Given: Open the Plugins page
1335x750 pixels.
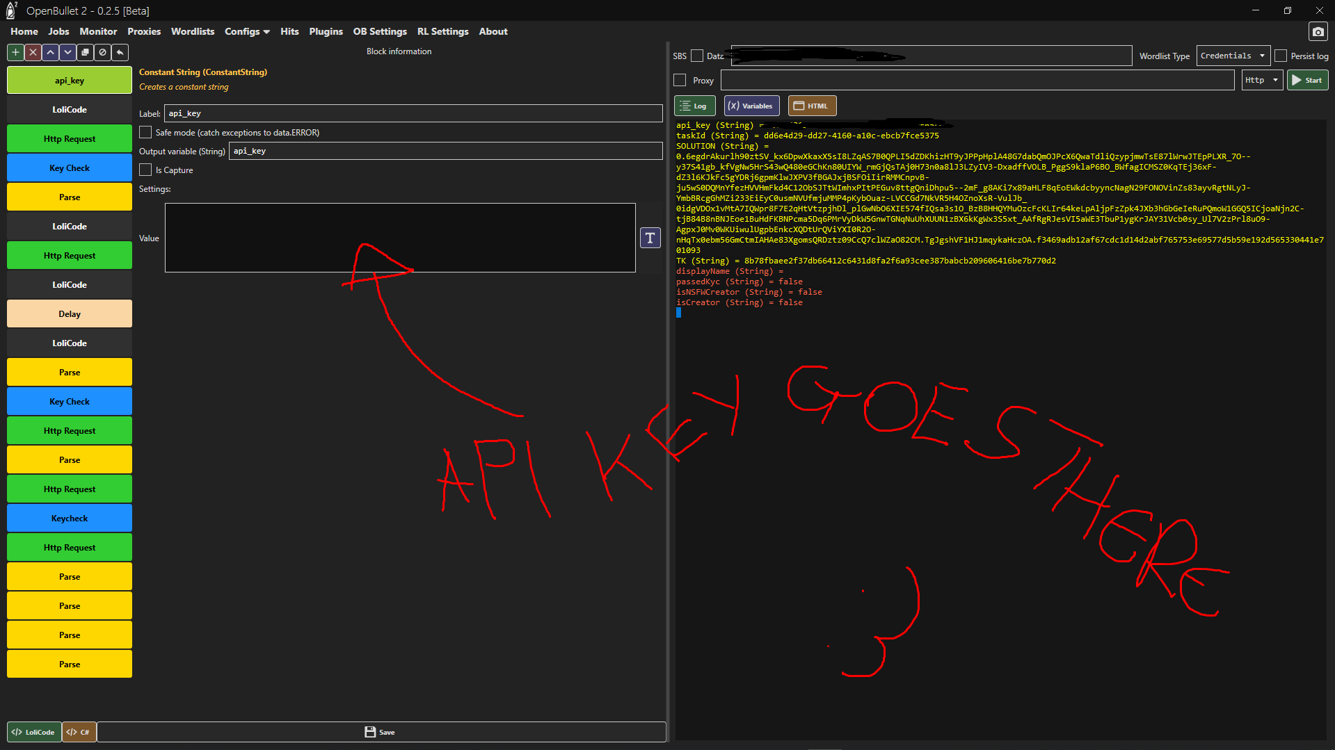Looking at the screenshot, I should click(326, 31).
